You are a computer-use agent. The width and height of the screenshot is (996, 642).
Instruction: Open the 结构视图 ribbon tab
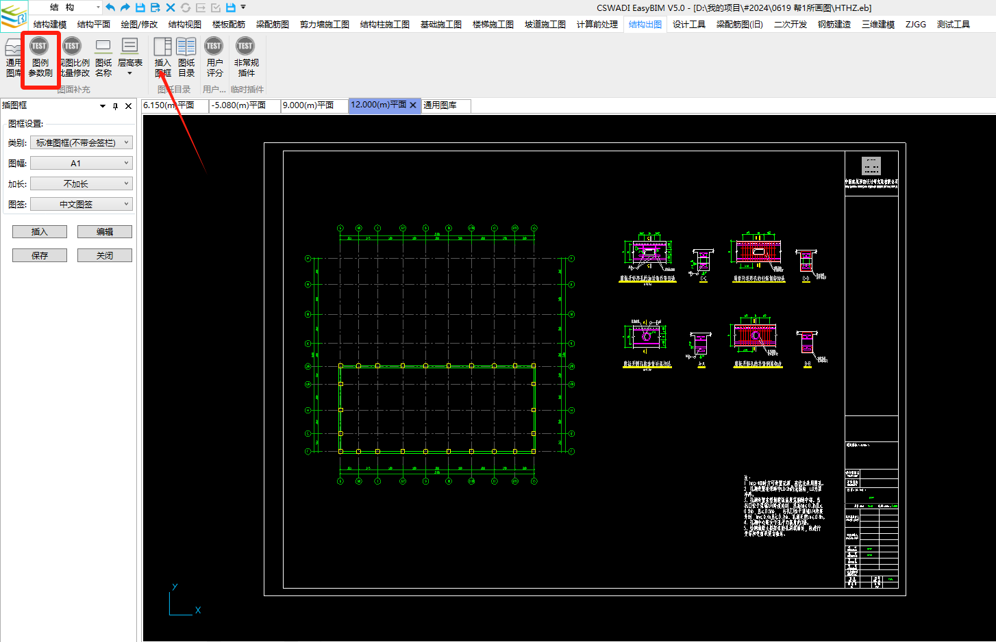185,25
